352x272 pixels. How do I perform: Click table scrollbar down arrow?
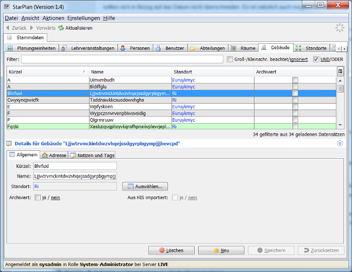(x=340, y=125)
